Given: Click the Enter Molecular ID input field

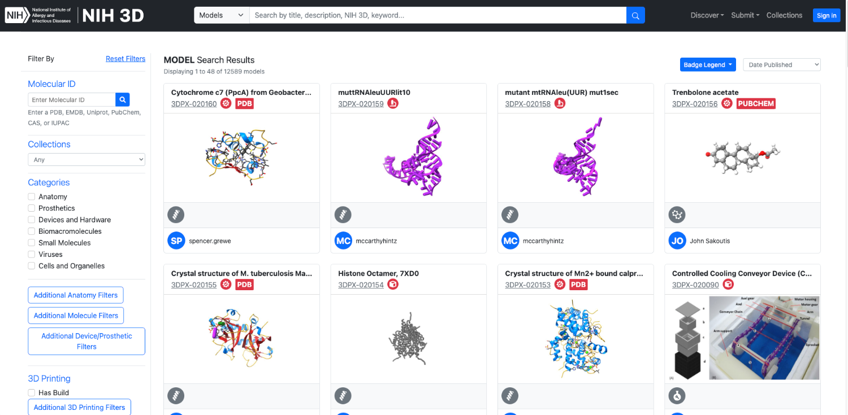Looking at the screenshot, I should click(72, 100).
